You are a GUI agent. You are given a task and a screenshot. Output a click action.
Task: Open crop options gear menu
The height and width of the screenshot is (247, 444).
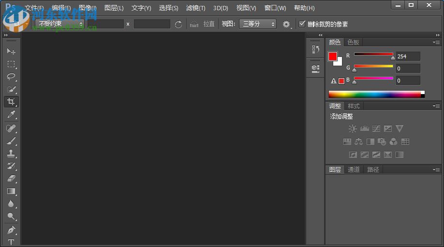(x=286, y=25)
